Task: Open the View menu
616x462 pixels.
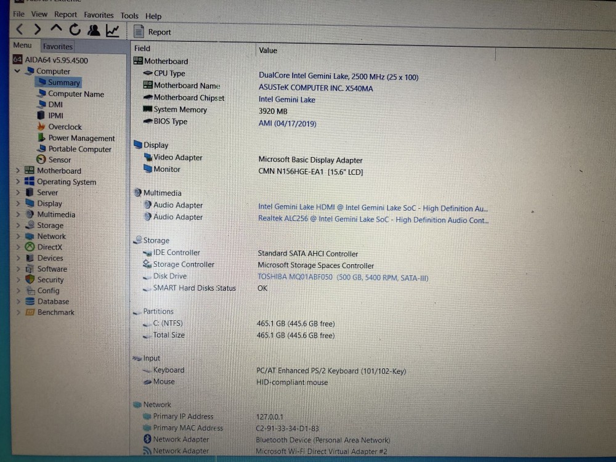Action: tap(39, 14)
